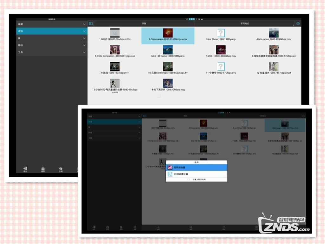325x244 pixels.
Task: Open highlighted 2-Discoverers wmv file, upper window
Action: [168, 36]
